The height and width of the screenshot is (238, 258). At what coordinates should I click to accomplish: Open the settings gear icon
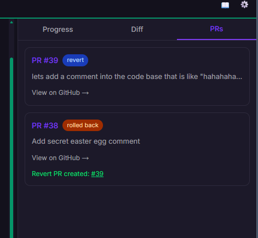coord(244,4)
